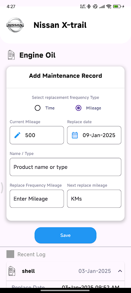Image resolution: width=131 pixels, height=293 pixels.
Task: Click the Next replace mileage KMs field
Action: tap(94, 199)
